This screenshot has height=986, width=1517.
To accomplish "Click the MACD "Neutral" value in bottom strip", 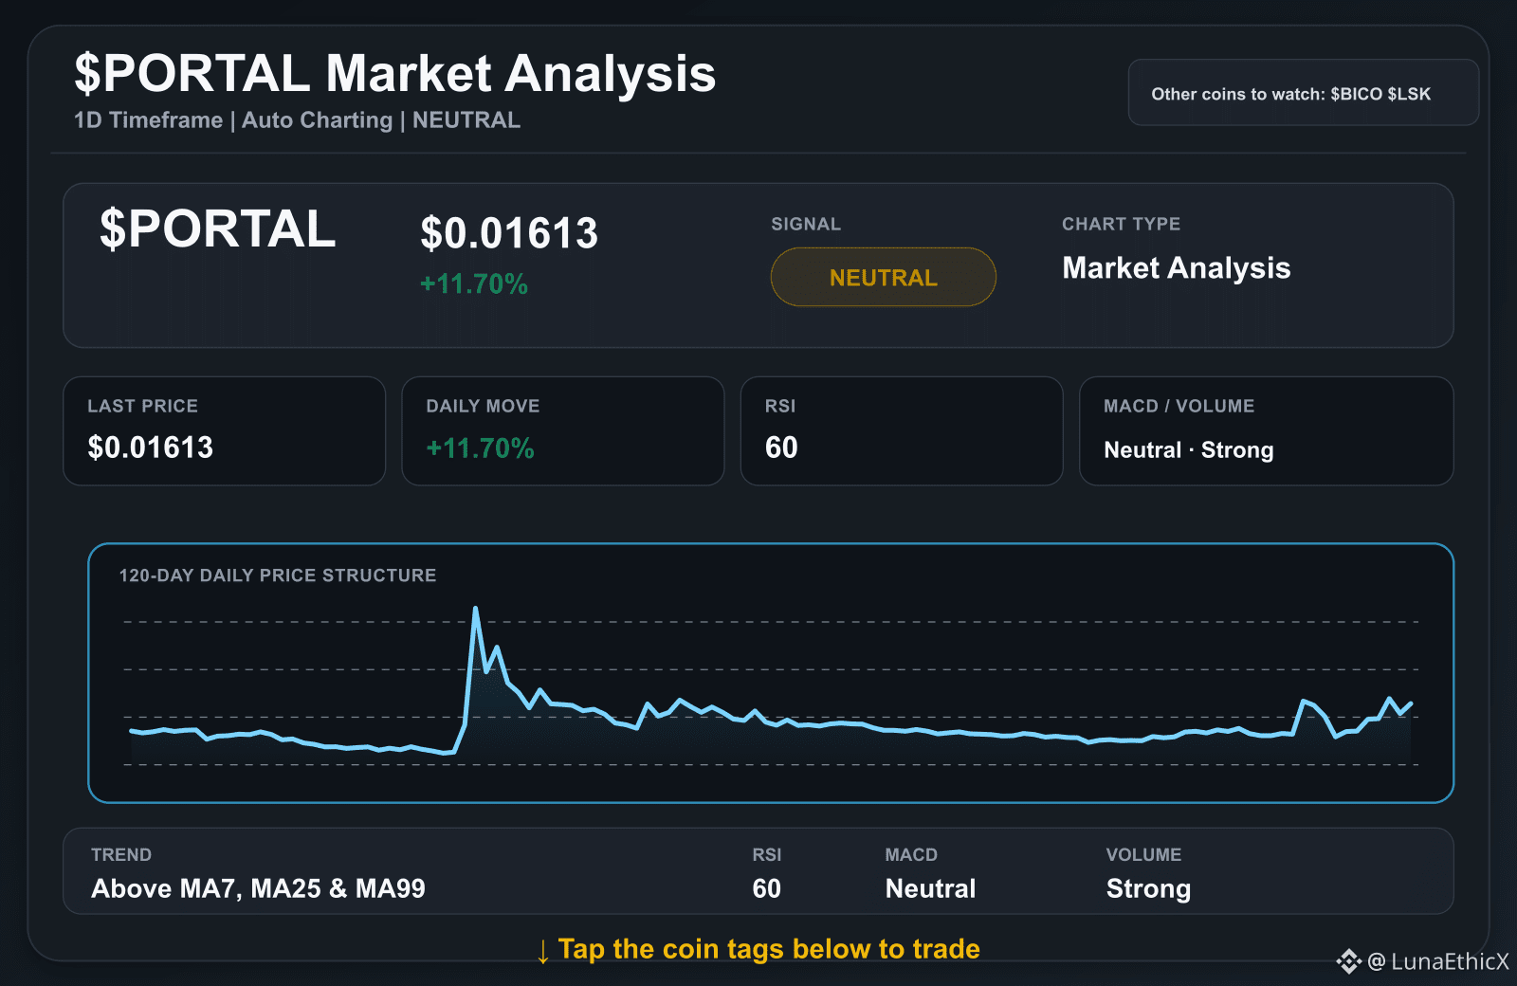I will 930,888.
